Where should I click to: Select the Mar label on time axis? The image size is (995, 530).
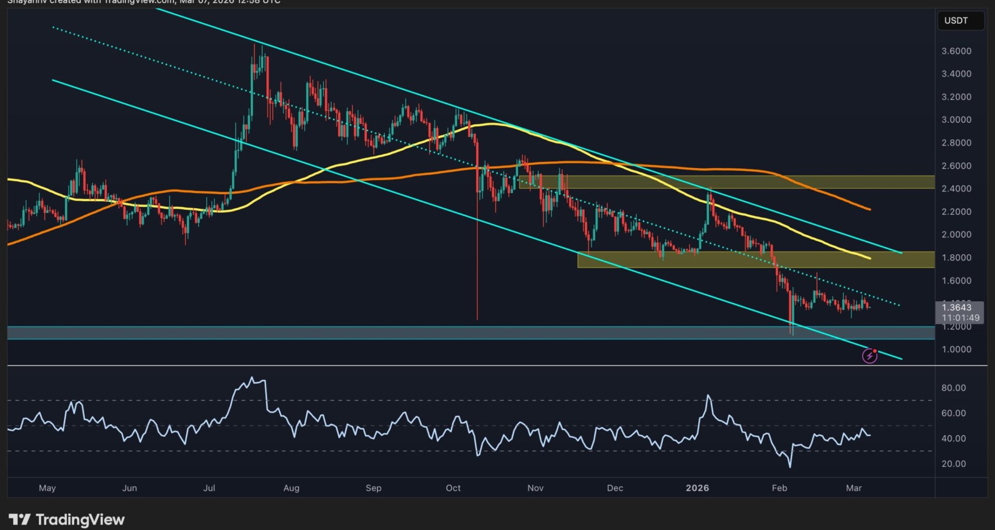[x=854, y=488]
